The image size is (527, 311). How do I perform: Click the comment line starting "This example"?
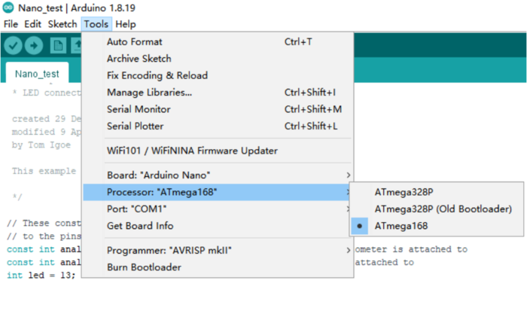[44, 171]
